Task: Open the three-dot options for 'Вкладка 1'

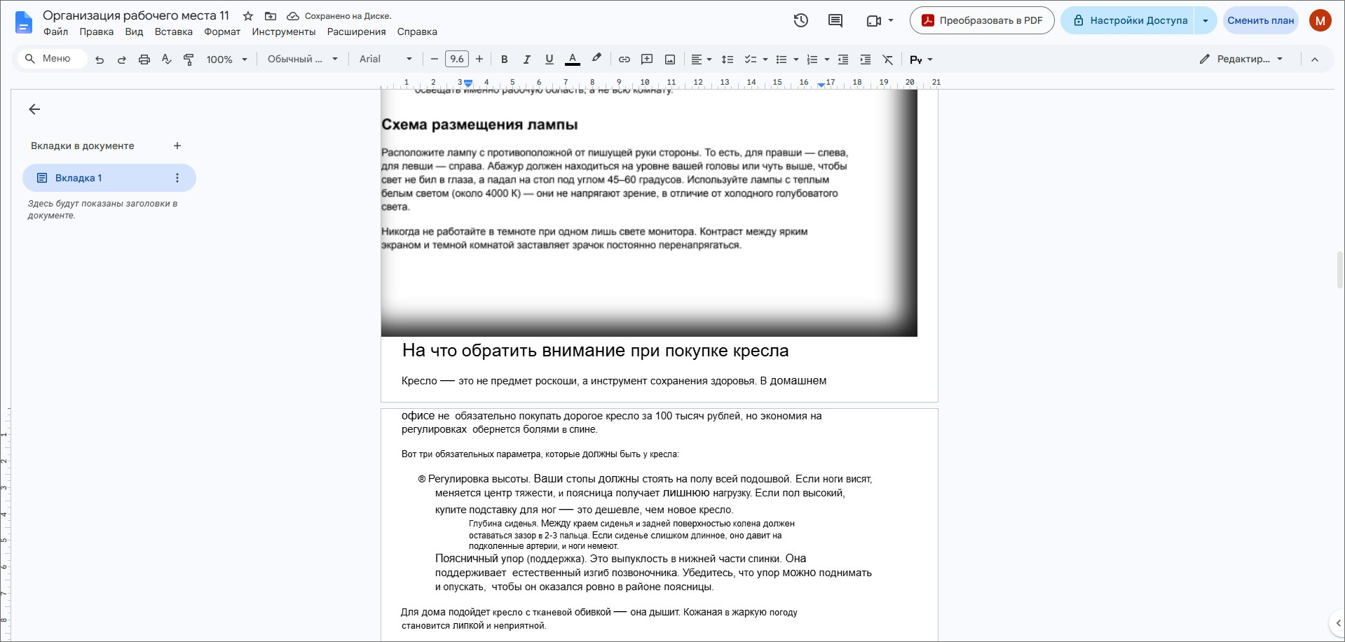Action: pos(177,178)
